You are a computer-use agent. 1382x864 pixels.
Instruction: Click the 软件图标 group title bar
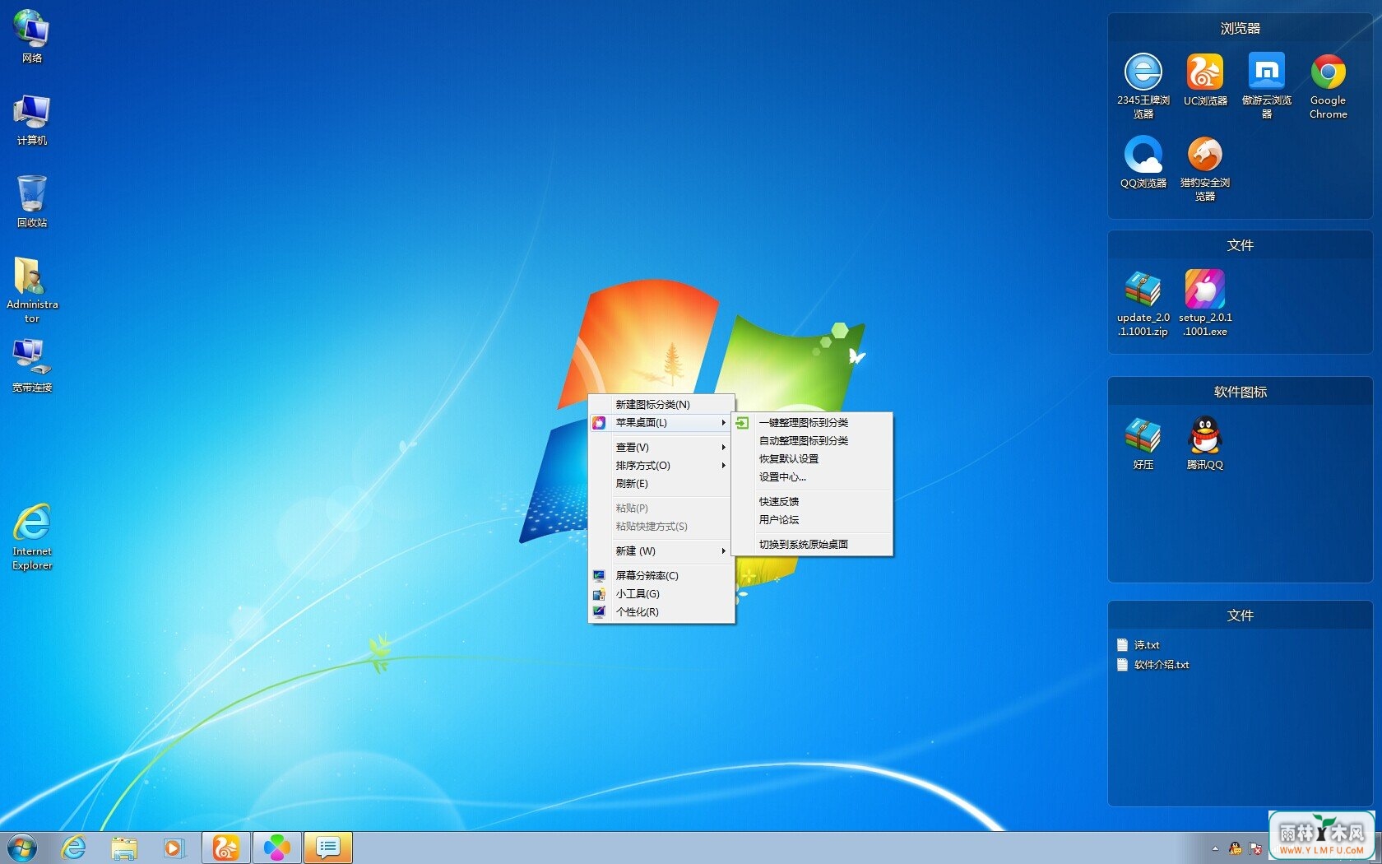(x=1240, y=392)
